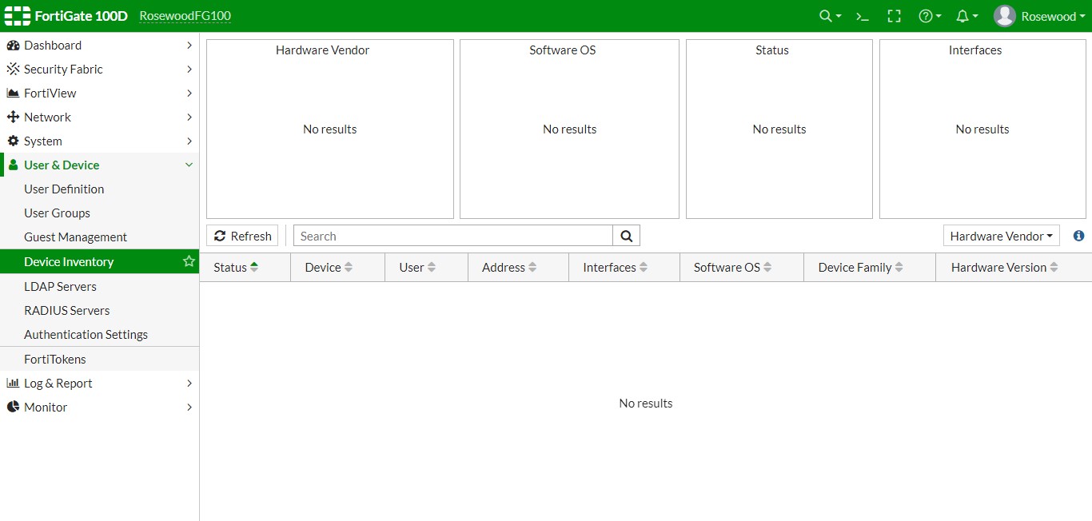
Task: Favorite Device Inventory with the star
Action: (x=189, y=261)
